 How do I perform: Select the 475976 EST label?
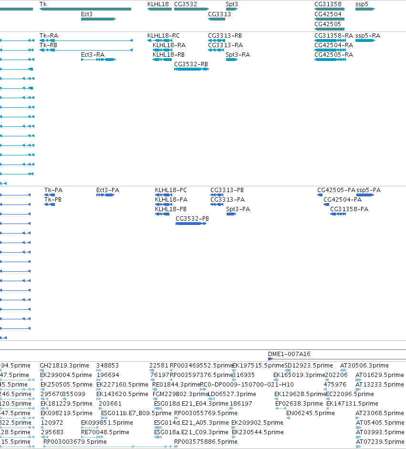pyautogui.click(x=335, y=385)
